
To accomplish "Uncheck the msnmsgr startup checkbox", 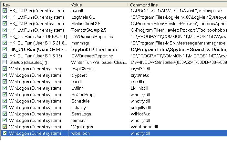I will [5, 43].
